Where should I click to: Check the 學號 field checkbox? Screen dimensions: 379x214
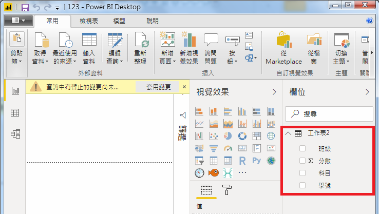(302, 185)
